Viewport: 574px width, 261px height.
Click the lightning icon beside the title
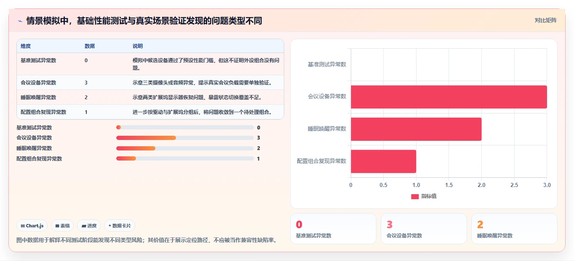pos(20,21)
